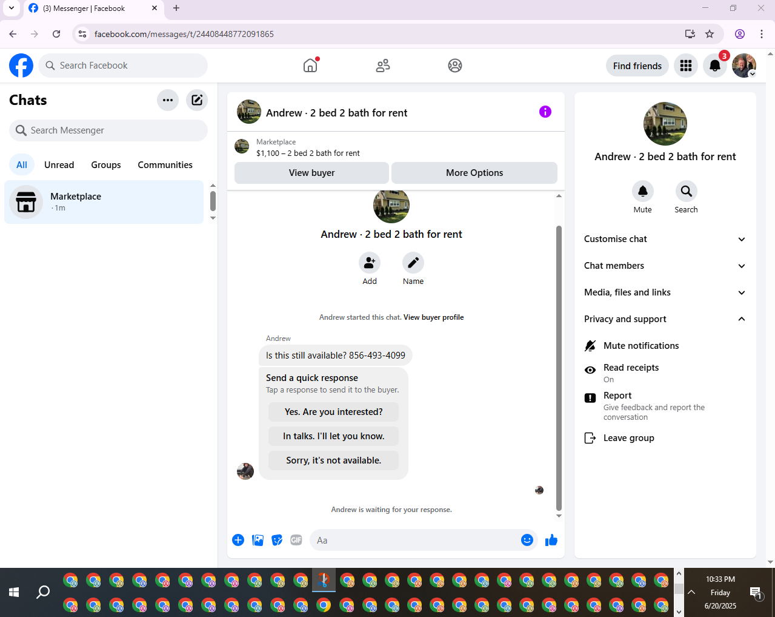775x617 pixels.
Task: Toggle Read receipts setting
Action: point(665,373)
